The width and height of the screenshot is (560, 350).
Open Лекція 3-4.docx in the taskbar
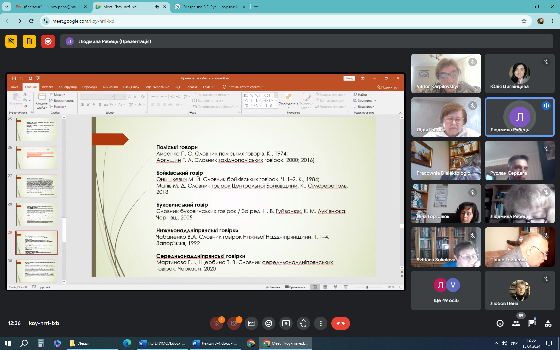point(215,343)
